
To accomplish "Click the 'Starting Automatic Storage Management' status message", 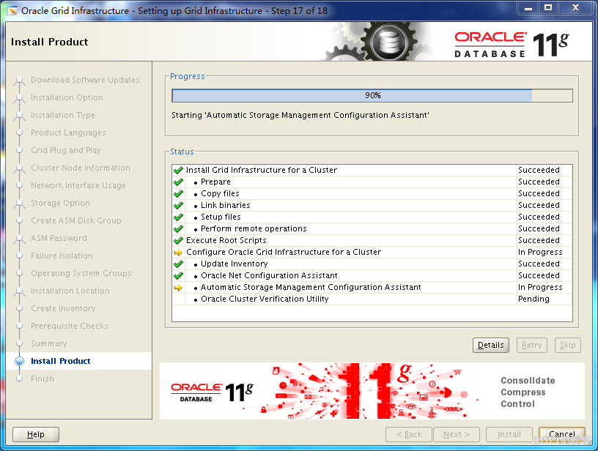I will coord(300,115).
